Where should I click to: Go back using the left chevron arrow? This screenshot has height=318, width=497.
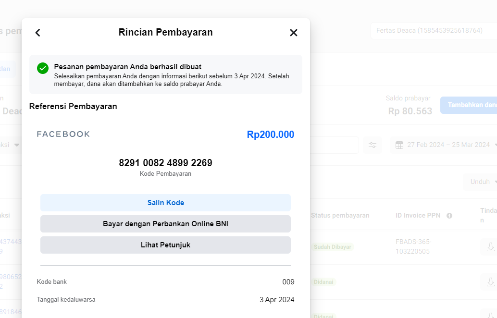tap(37, 33)
